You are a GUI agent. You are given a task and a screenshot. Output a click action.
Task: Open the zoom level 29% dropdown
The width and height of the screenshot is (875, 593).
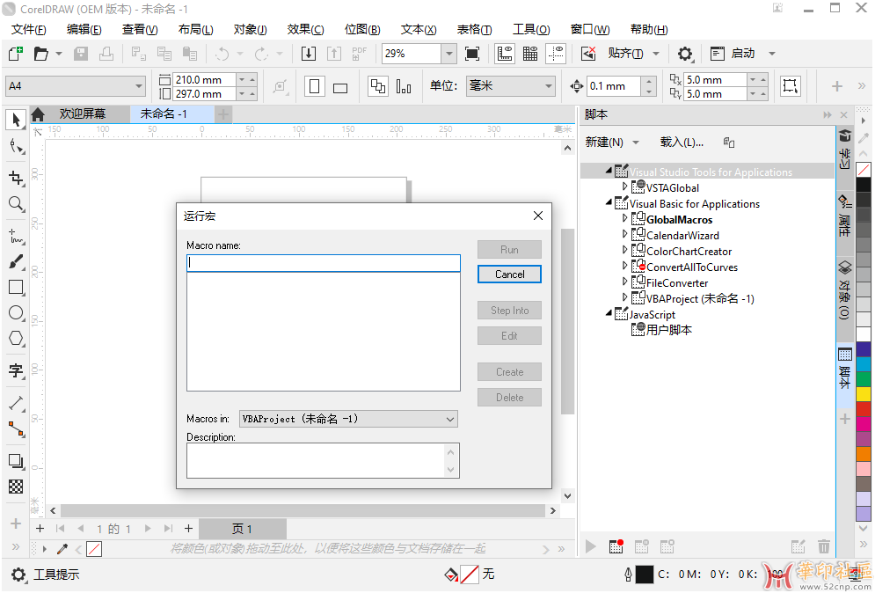click(448, 54)
